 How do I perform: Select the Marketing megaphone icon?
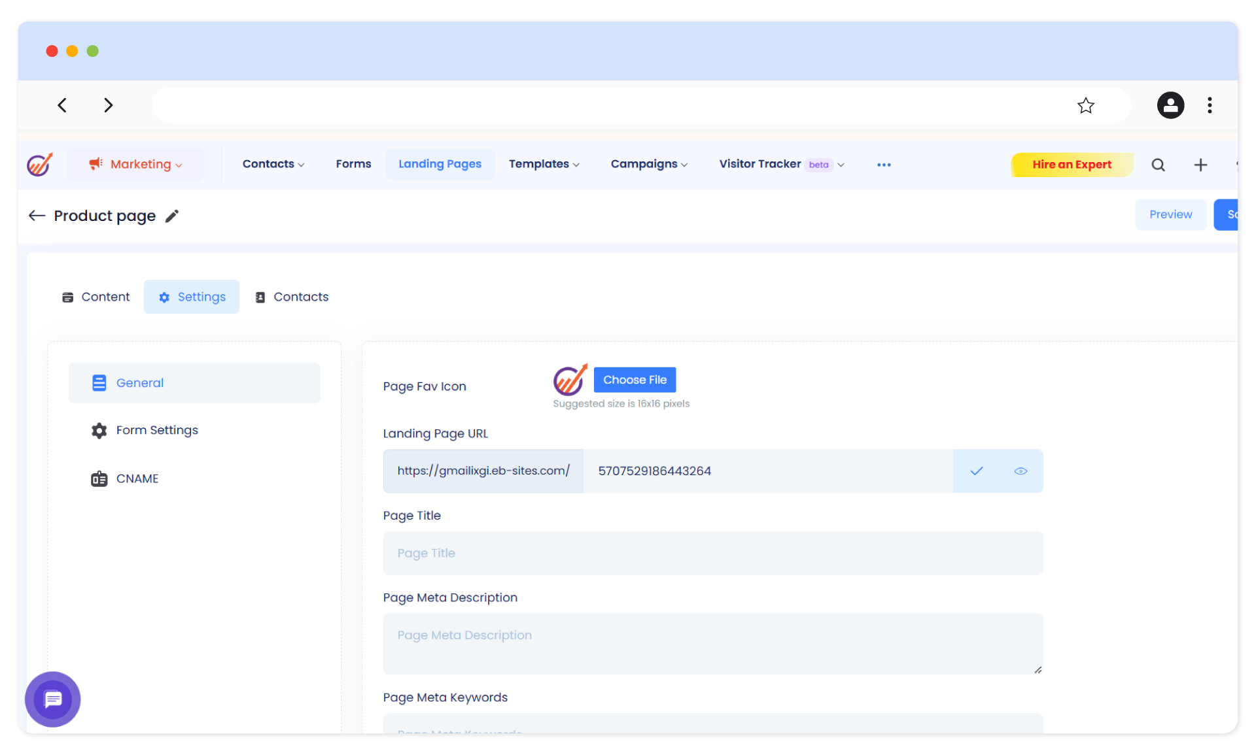pos(97,164)
